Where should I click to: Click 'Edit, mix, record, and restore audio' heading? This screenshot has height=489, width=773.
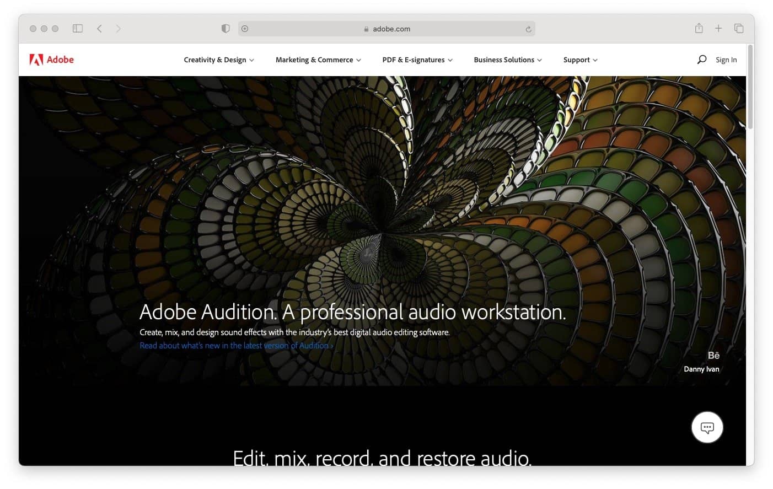click(382, 458)
